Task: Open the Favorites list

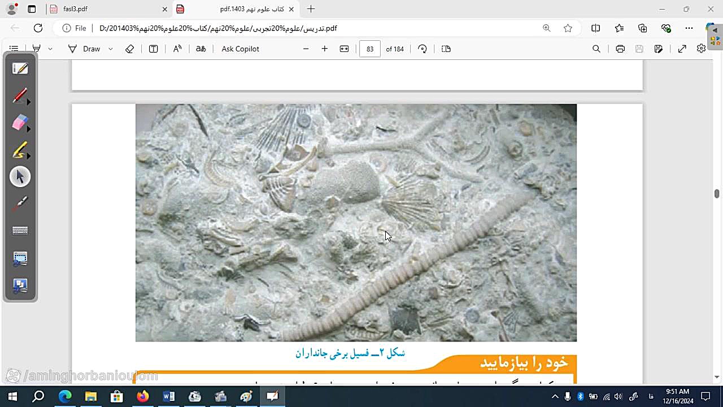Action: coord(619,28)
